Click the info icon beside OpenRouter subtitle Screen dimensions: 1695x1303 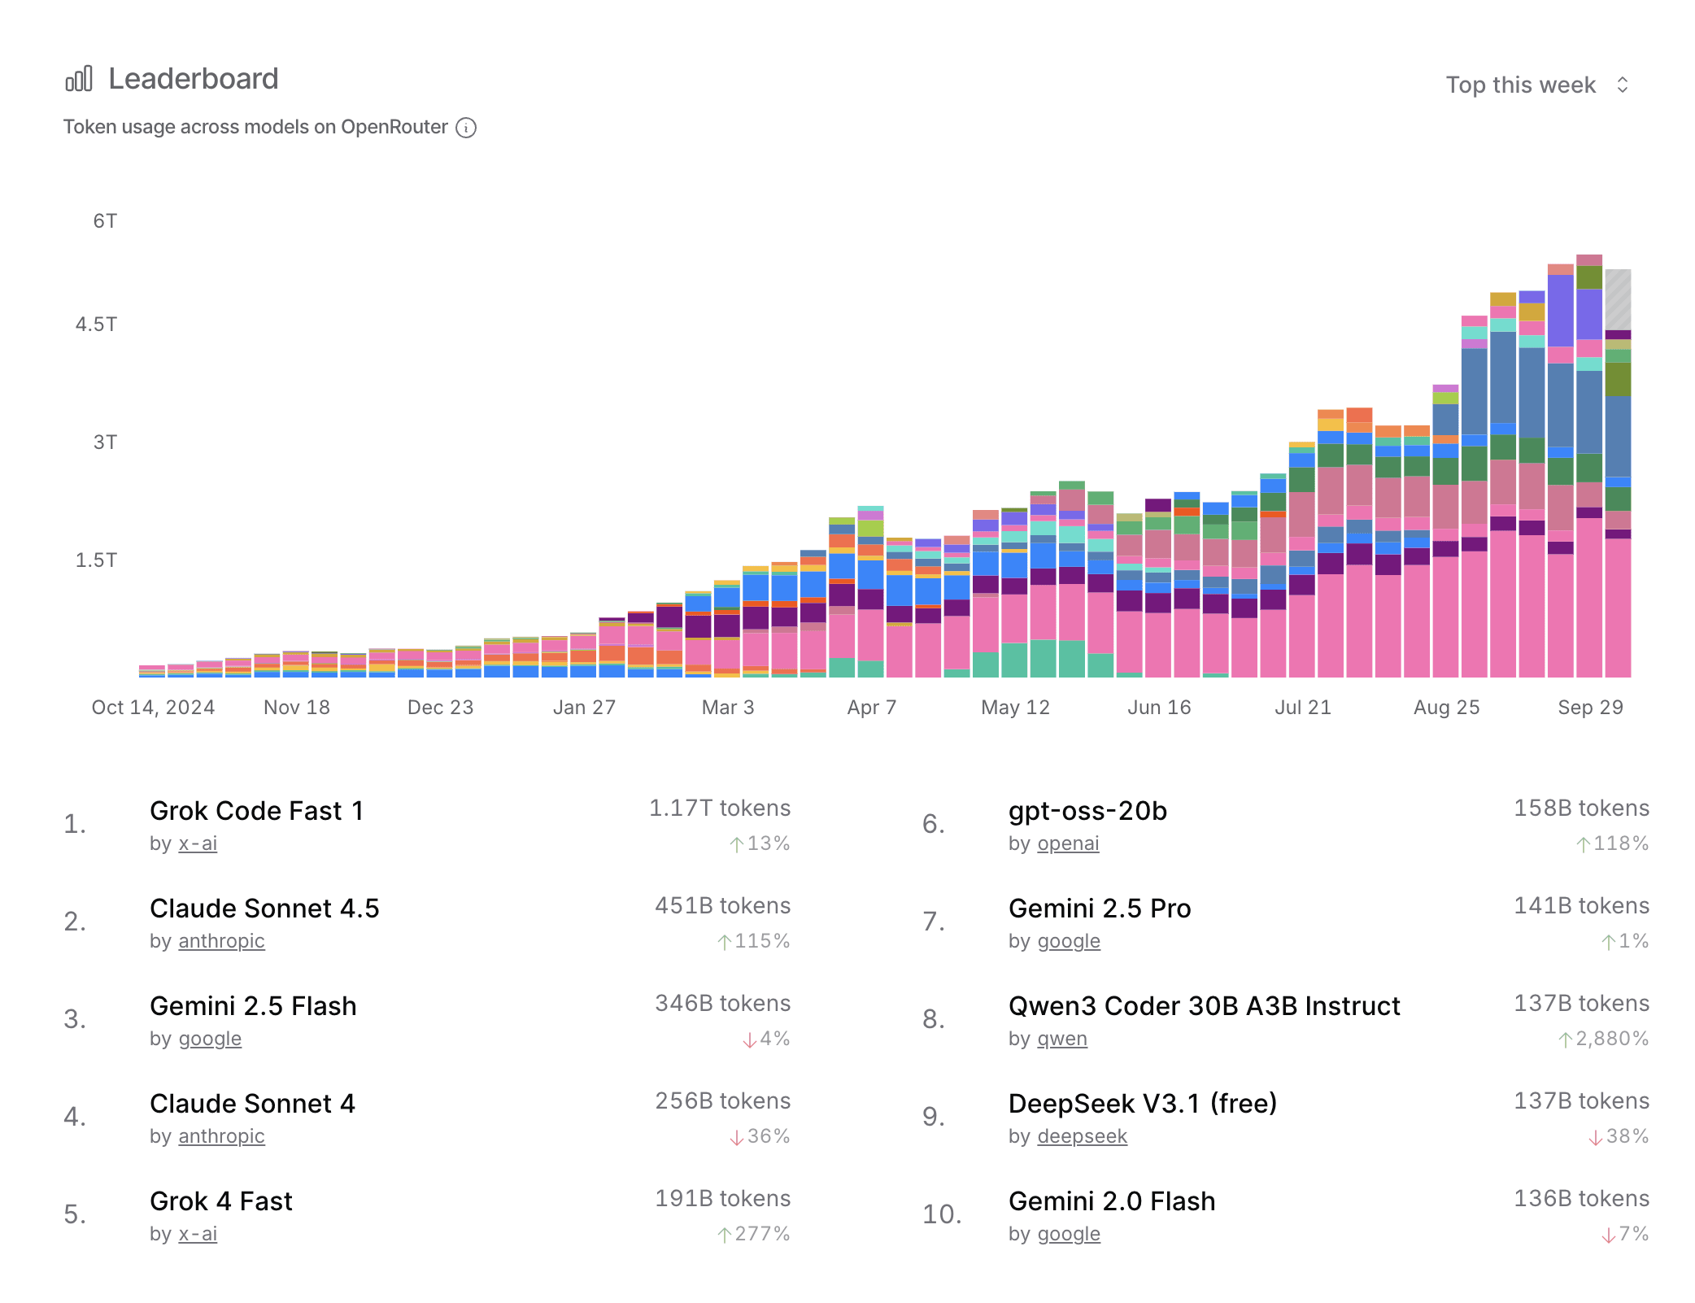(466, 128)
